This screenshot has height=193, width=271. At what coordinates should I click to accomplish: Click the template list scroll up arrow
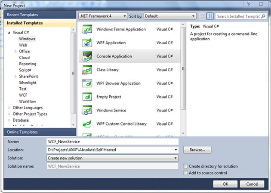[183, 25]
